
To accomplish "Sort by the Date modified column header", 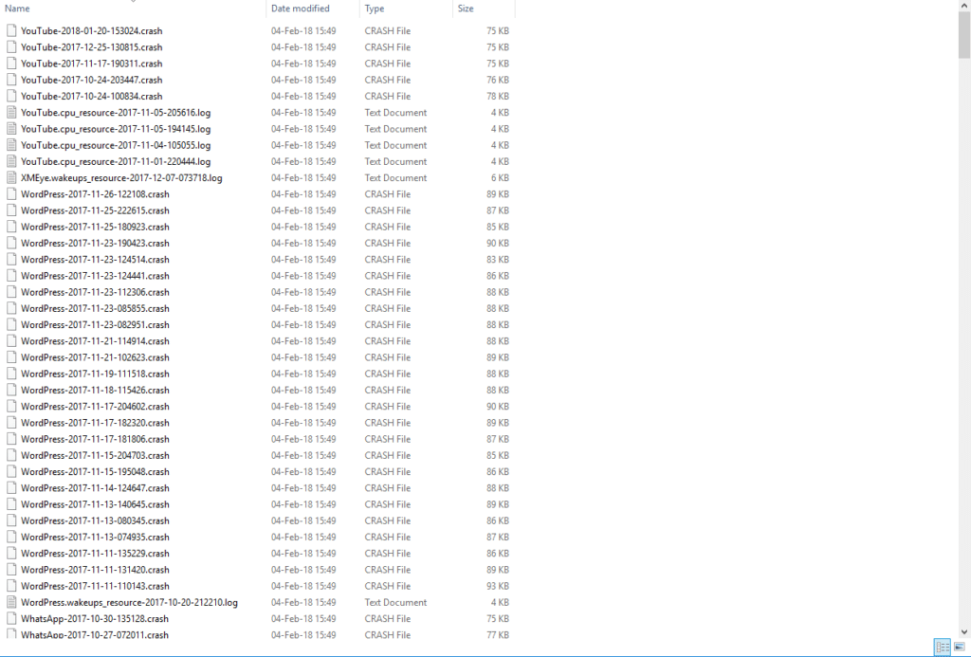I will click(x=313, y=8).
